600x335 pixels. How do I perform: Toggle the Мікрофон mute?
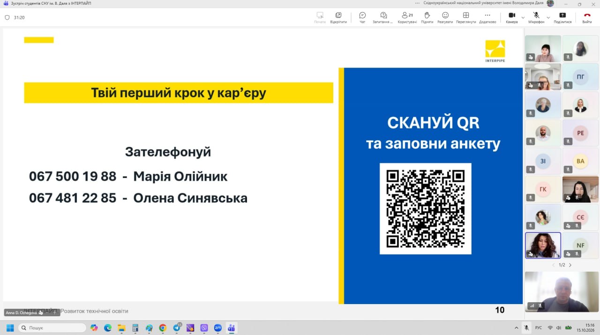point(536,18)
